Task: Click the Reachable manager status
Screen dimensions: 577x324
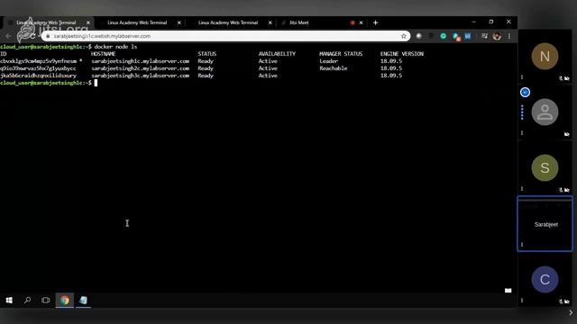Action: tap(334, 68)
